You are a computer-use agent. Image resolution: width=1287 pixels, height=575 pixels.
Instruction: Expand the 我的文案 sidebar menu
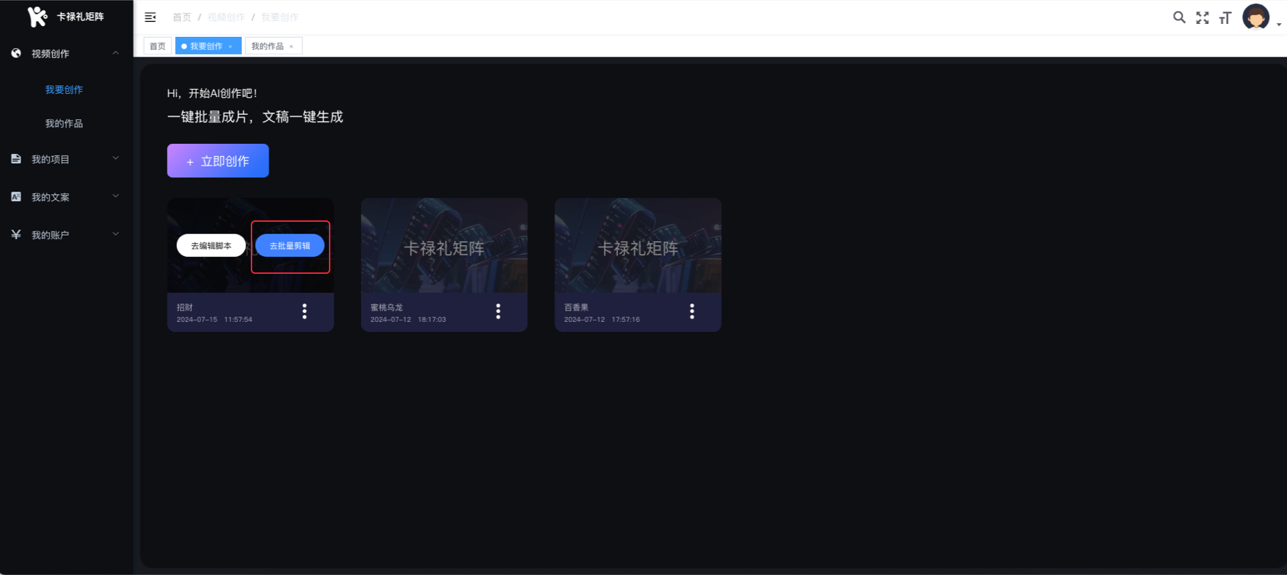coord(66,197)
